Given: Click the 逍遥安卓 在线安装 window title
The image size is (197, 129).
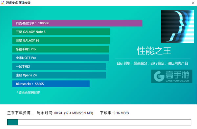Looking at the screenshot, I should [x=18, y=3].
